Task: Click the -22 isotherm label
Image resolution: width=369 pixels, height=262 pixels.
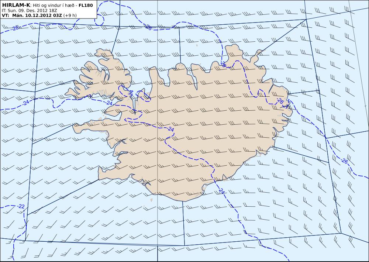Action: (21, 206)
